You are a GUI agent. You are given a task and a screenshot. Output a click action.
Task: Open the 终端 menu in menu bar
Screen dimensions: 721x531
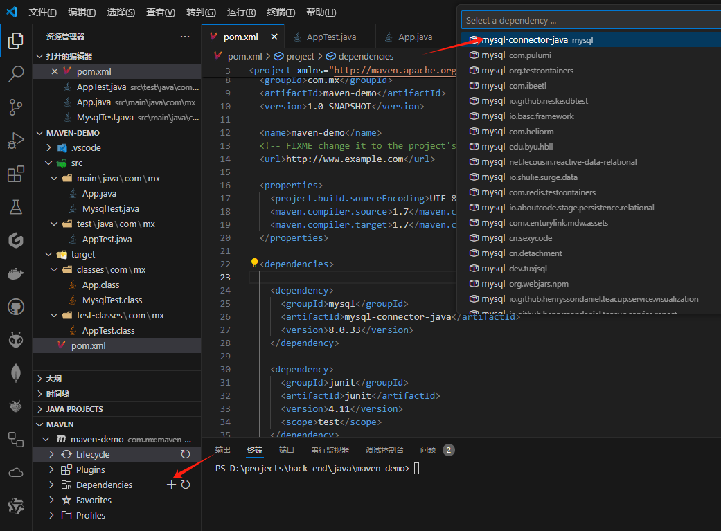[x=281, y=12]
